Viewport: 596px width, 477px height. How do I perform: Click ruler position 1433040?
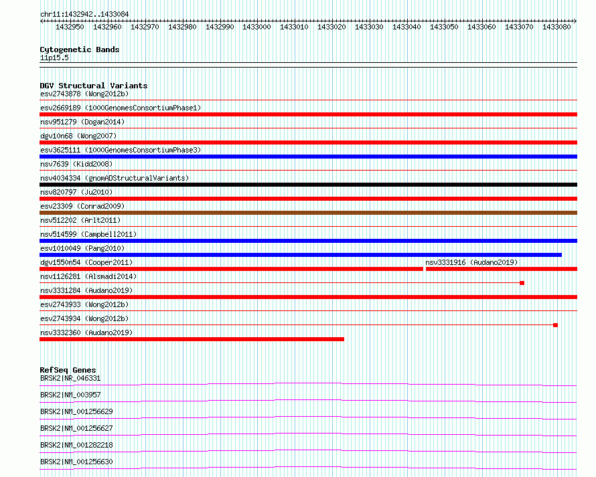[406, 27]
